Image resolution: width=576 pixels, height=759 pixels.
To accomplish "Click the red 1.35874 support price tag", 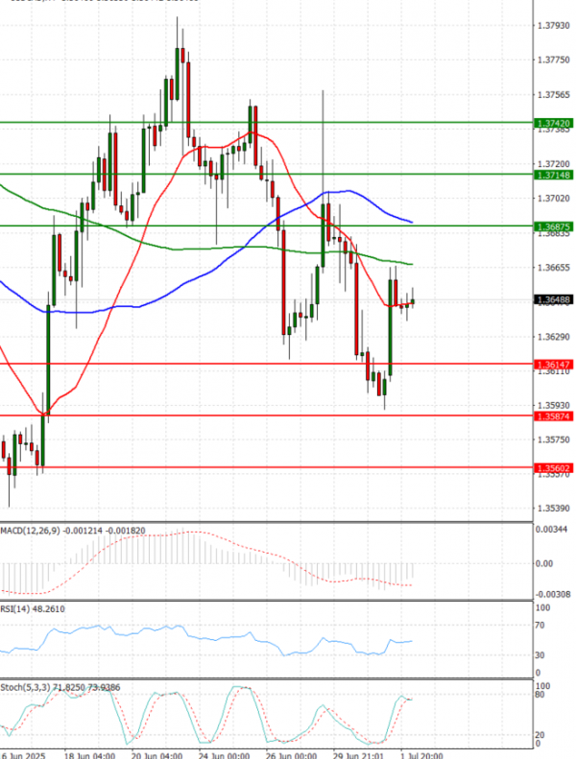I will [553, 415].
